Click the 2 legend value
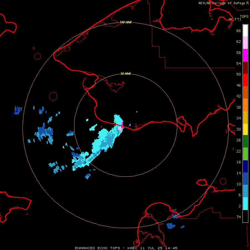Viewport: 250px width, 250px height. (240, 206)
